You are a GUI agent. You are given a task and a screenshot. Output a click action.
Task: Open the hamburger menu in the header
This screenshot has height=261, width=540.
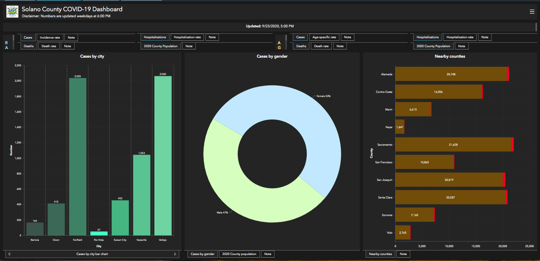(x=532, y=12)
